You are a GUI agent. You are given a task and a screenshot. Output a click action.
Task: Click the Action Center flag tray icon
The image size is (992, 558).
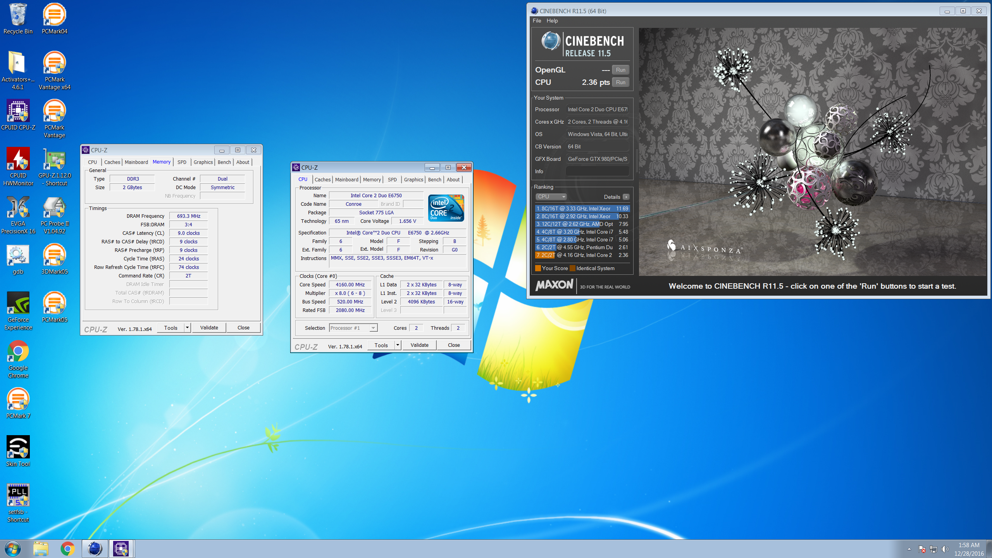[x=922, y=549]
